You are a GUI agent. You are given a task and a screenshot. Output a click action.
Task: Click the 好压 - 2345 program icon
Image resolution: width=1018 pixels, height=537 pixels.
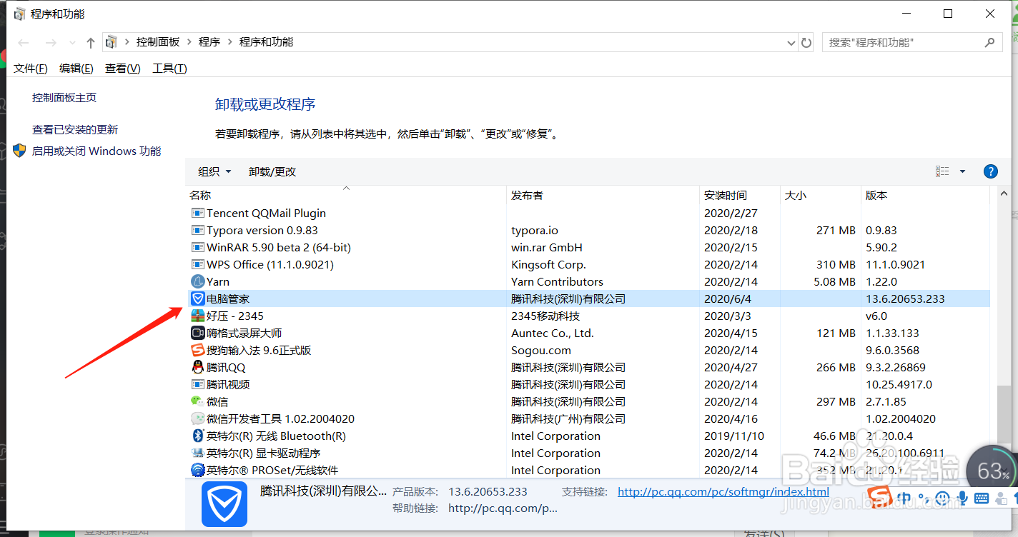(198, 316)
